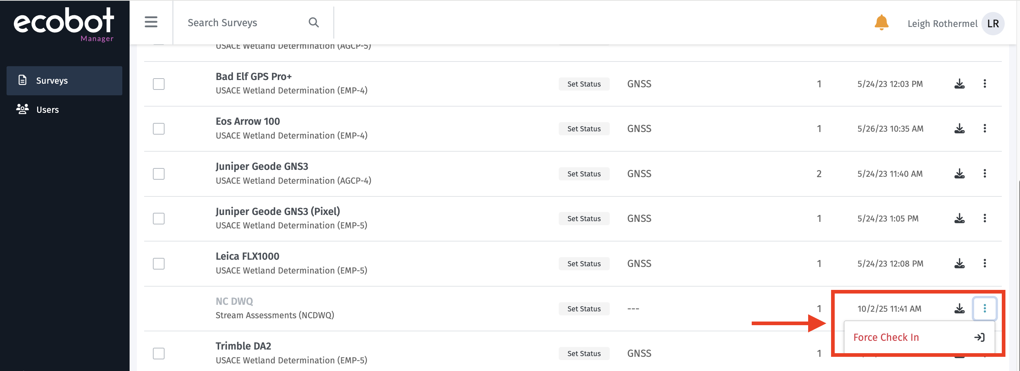1020x371 pixels.
Task: Check the checkbox next to Juniper Geode GNS3
Action: (x=158, y=173)
